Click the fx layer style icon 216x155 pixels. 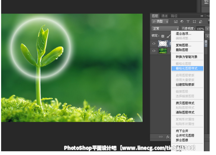(168, 137)
